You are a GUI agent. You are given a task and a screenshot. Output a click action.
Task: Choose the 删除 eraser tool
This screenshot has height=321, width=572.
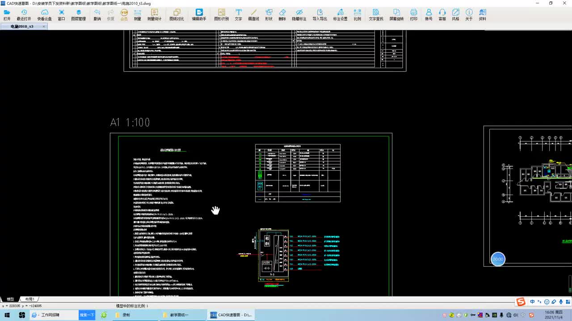(x=282, y=15)
